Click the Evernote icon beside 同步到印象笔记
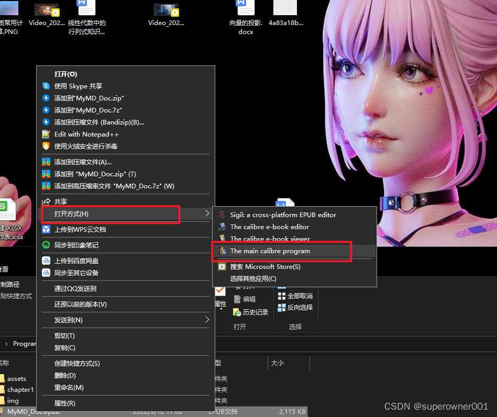Viewport: 497px width, 417px height. coord(46,245)
